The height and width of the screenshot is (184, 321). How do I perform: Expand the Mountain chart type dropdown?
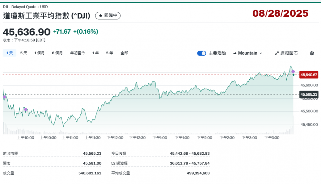click(247, 53)
